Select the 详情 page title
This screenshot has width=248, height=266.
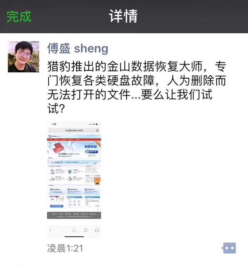pyautogui.click(x=123, y=16)
